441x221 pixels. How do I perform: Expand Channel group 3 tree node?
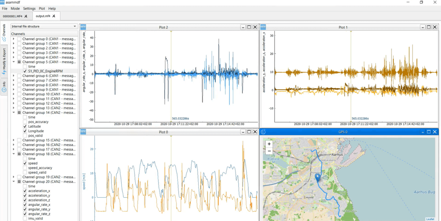(x=14, y=53)
